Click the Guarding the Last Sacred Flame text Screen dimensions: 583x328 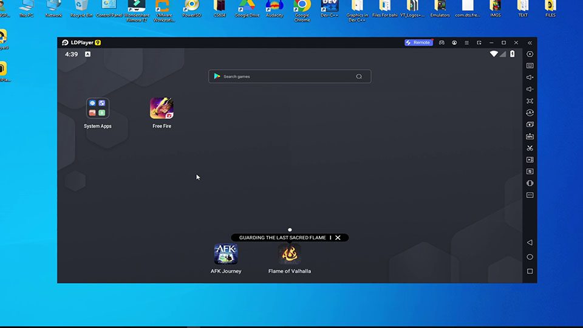click(x=282, y=237)
